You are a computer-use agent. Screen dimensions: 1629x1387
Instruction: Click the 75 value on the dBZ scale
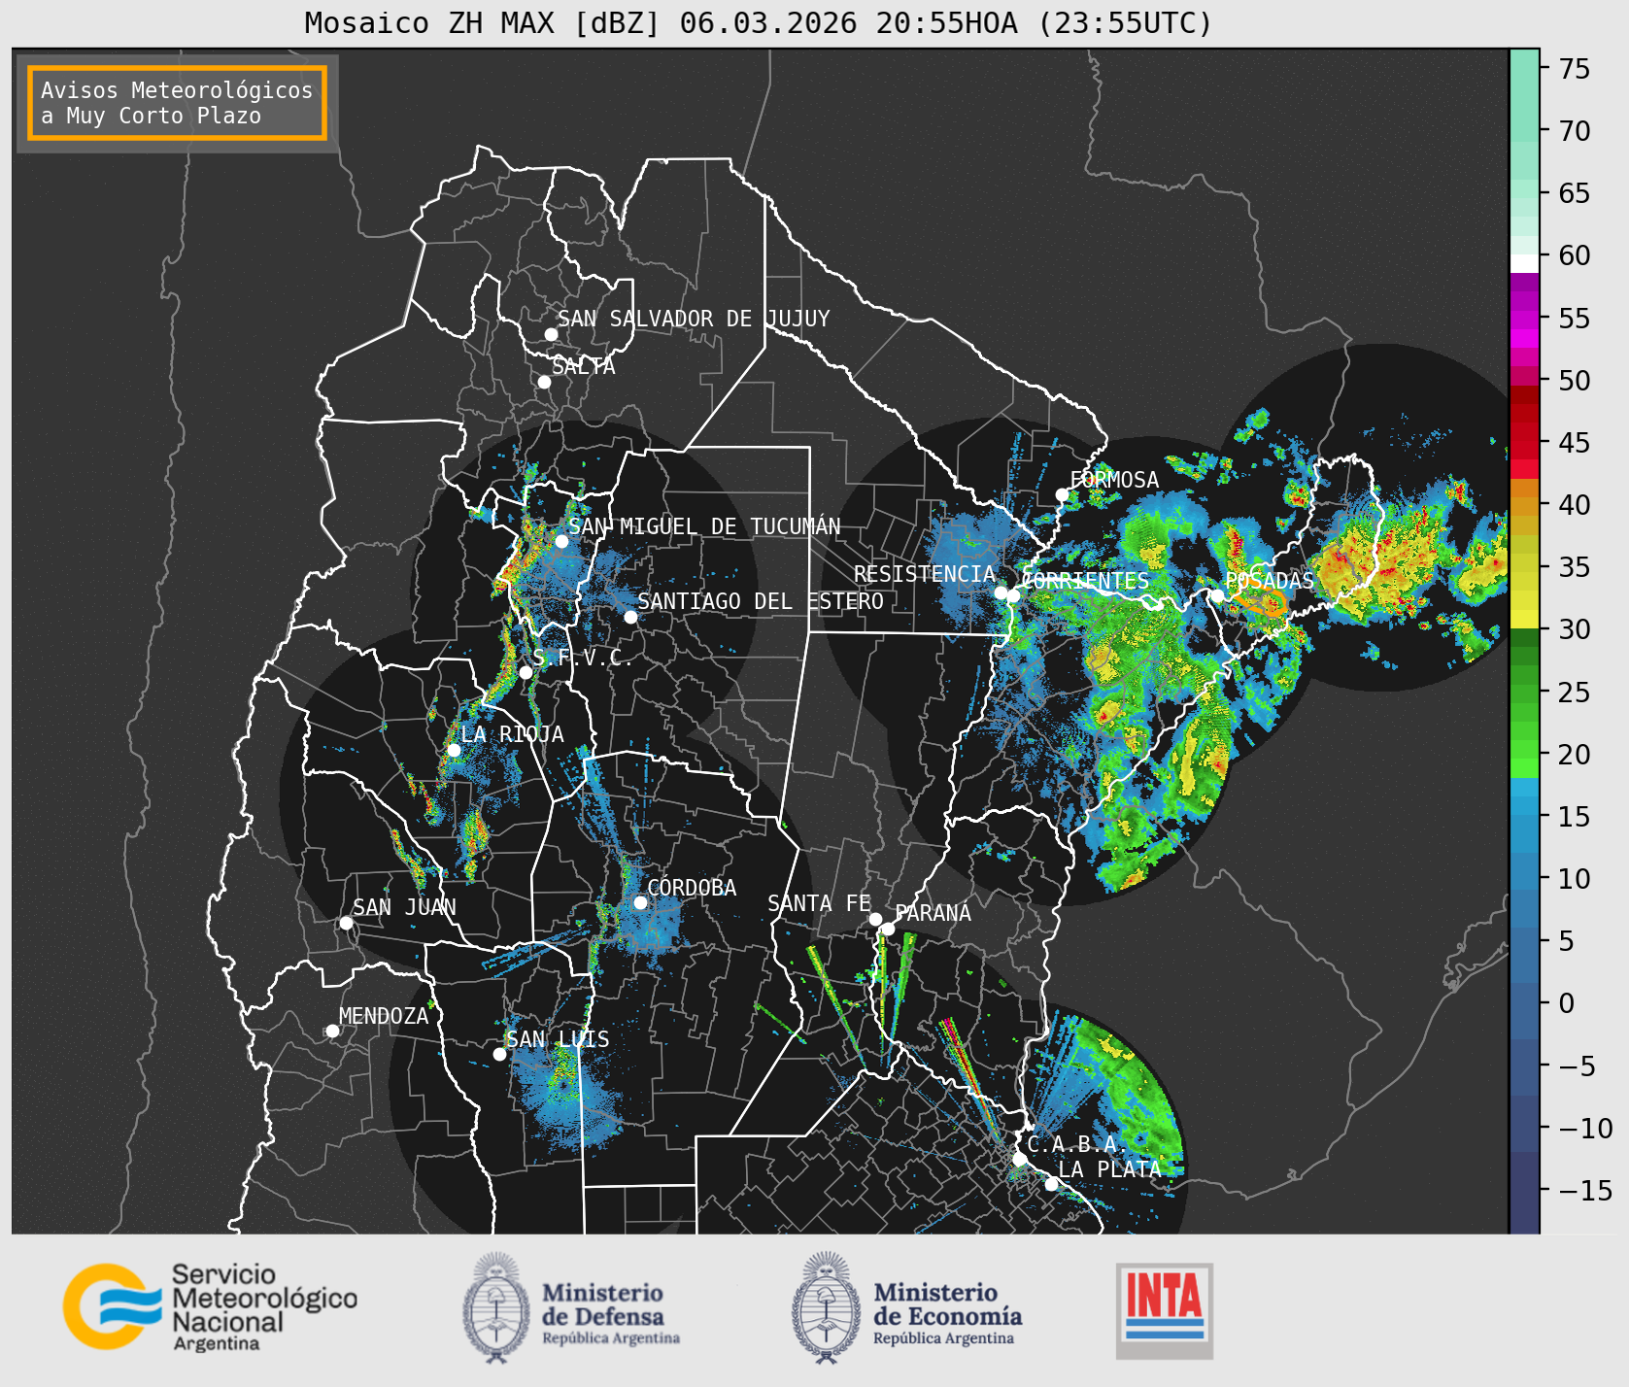1576,69
